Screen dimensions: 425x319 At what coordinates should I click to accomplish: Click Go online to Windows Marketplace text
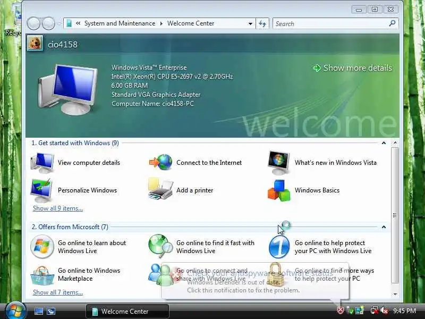(x=89, y=274)
